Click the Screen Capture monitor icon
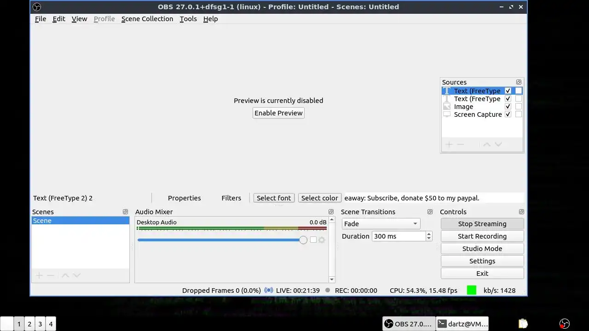589x331 pixels. pyautogui.click(x=446, y=114)
